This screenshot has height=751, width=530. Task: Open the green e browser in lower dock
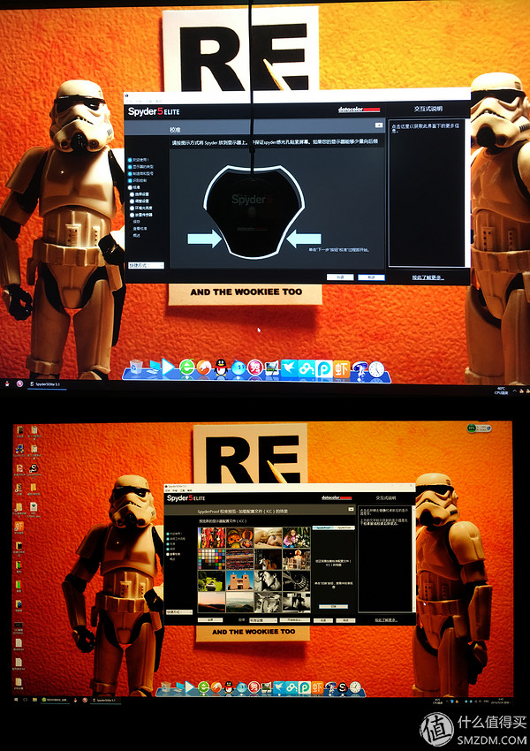point(203,687)
